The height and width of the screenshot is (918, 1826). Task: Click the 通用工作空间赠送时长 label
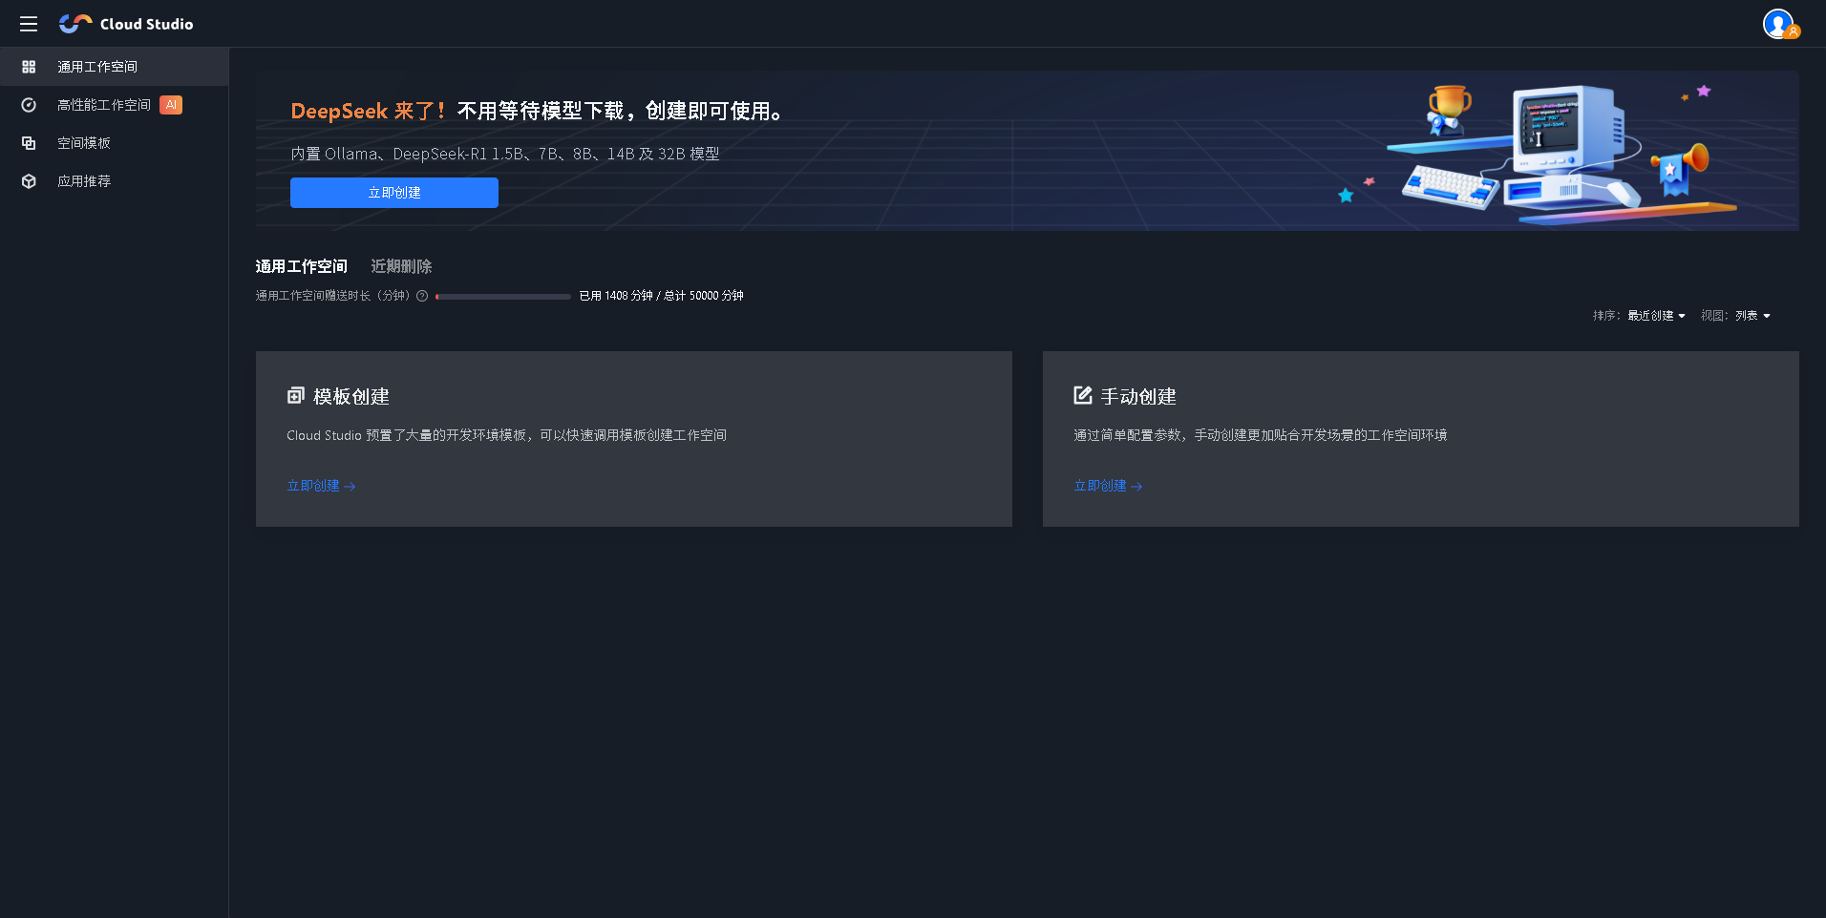(x=332, y=296)
